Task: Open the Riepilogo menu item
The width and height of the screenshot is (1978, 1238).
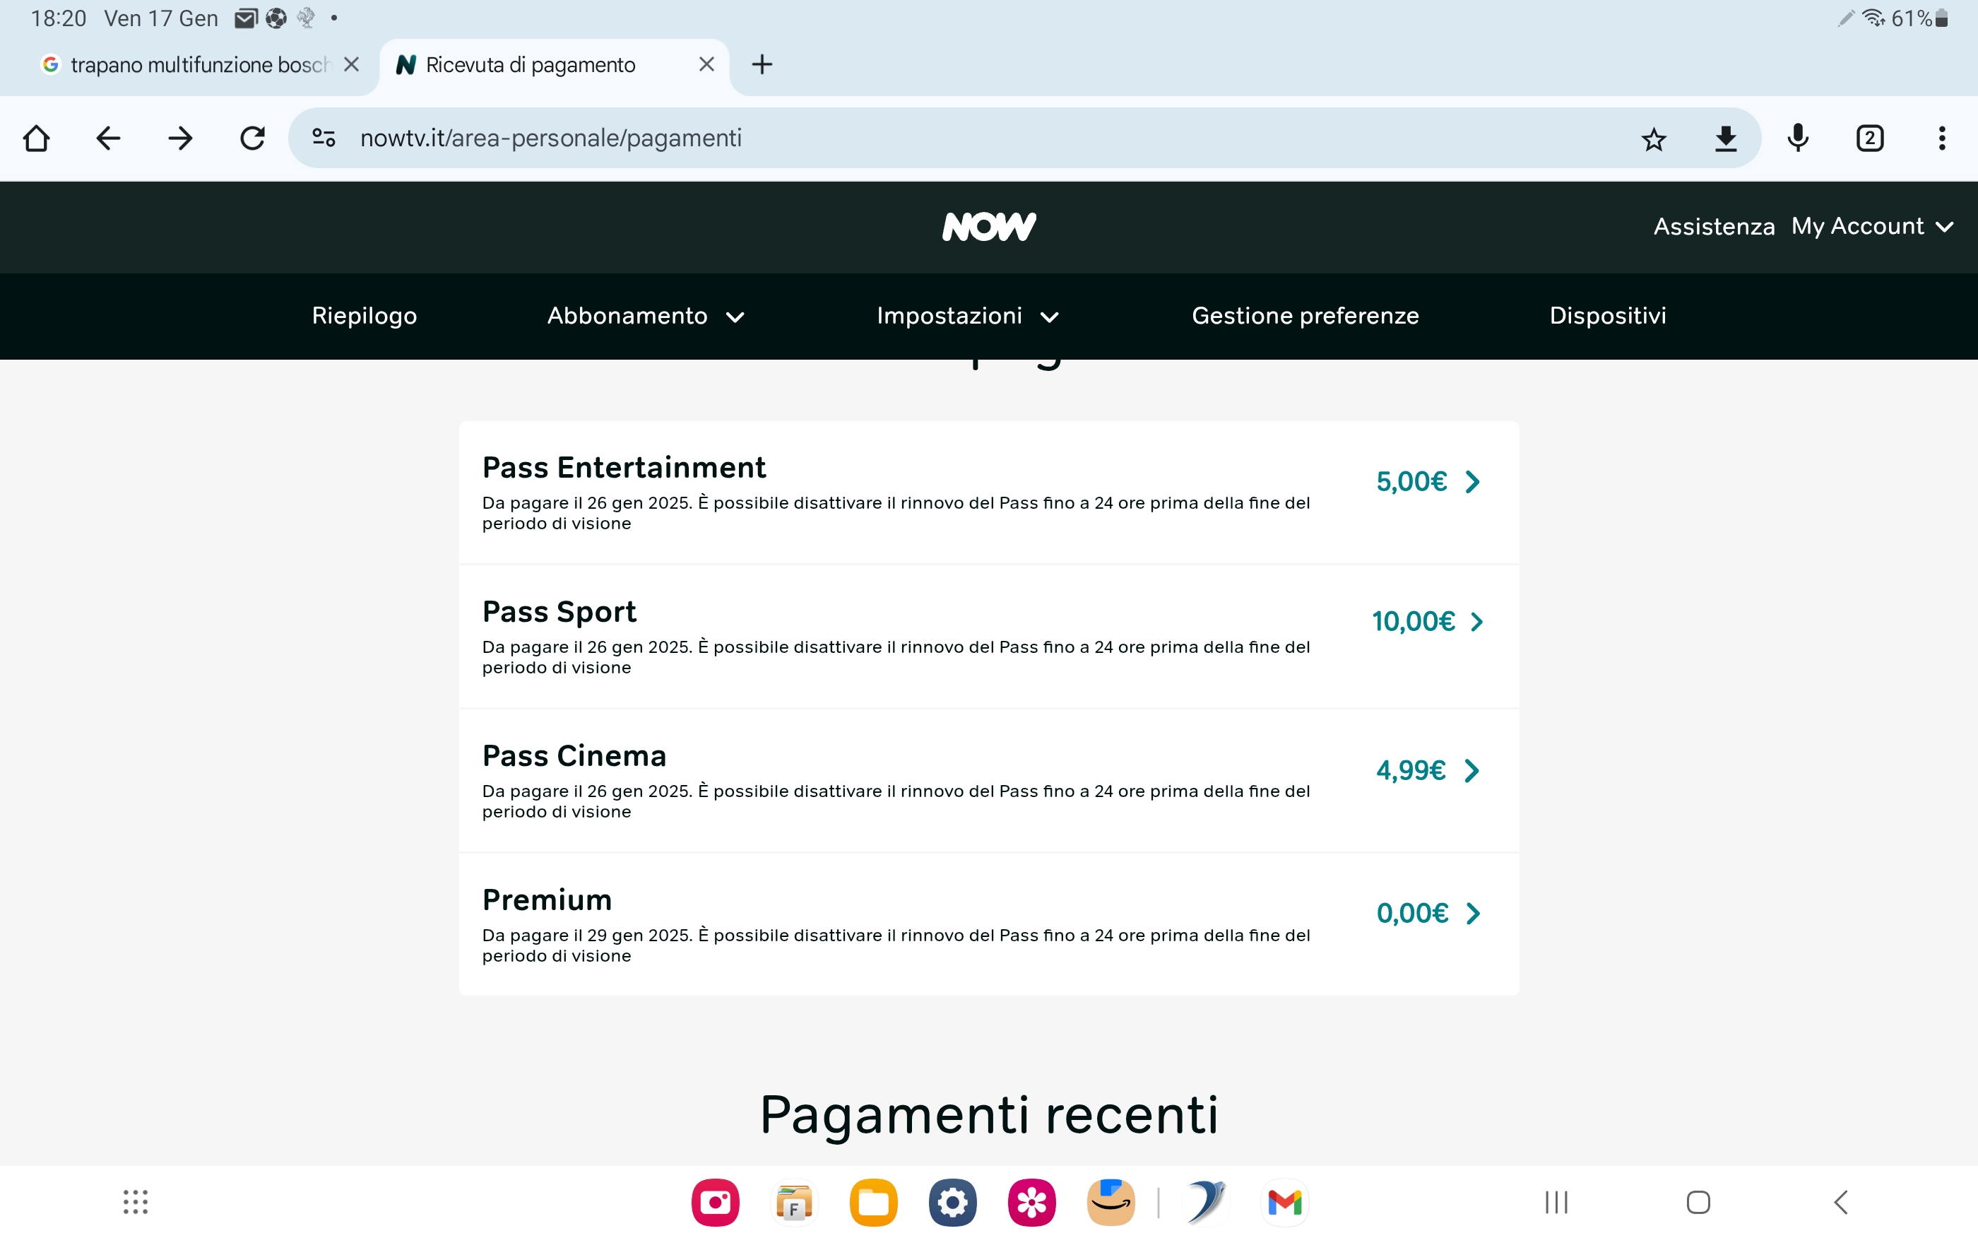Action: tap(365, 316)
